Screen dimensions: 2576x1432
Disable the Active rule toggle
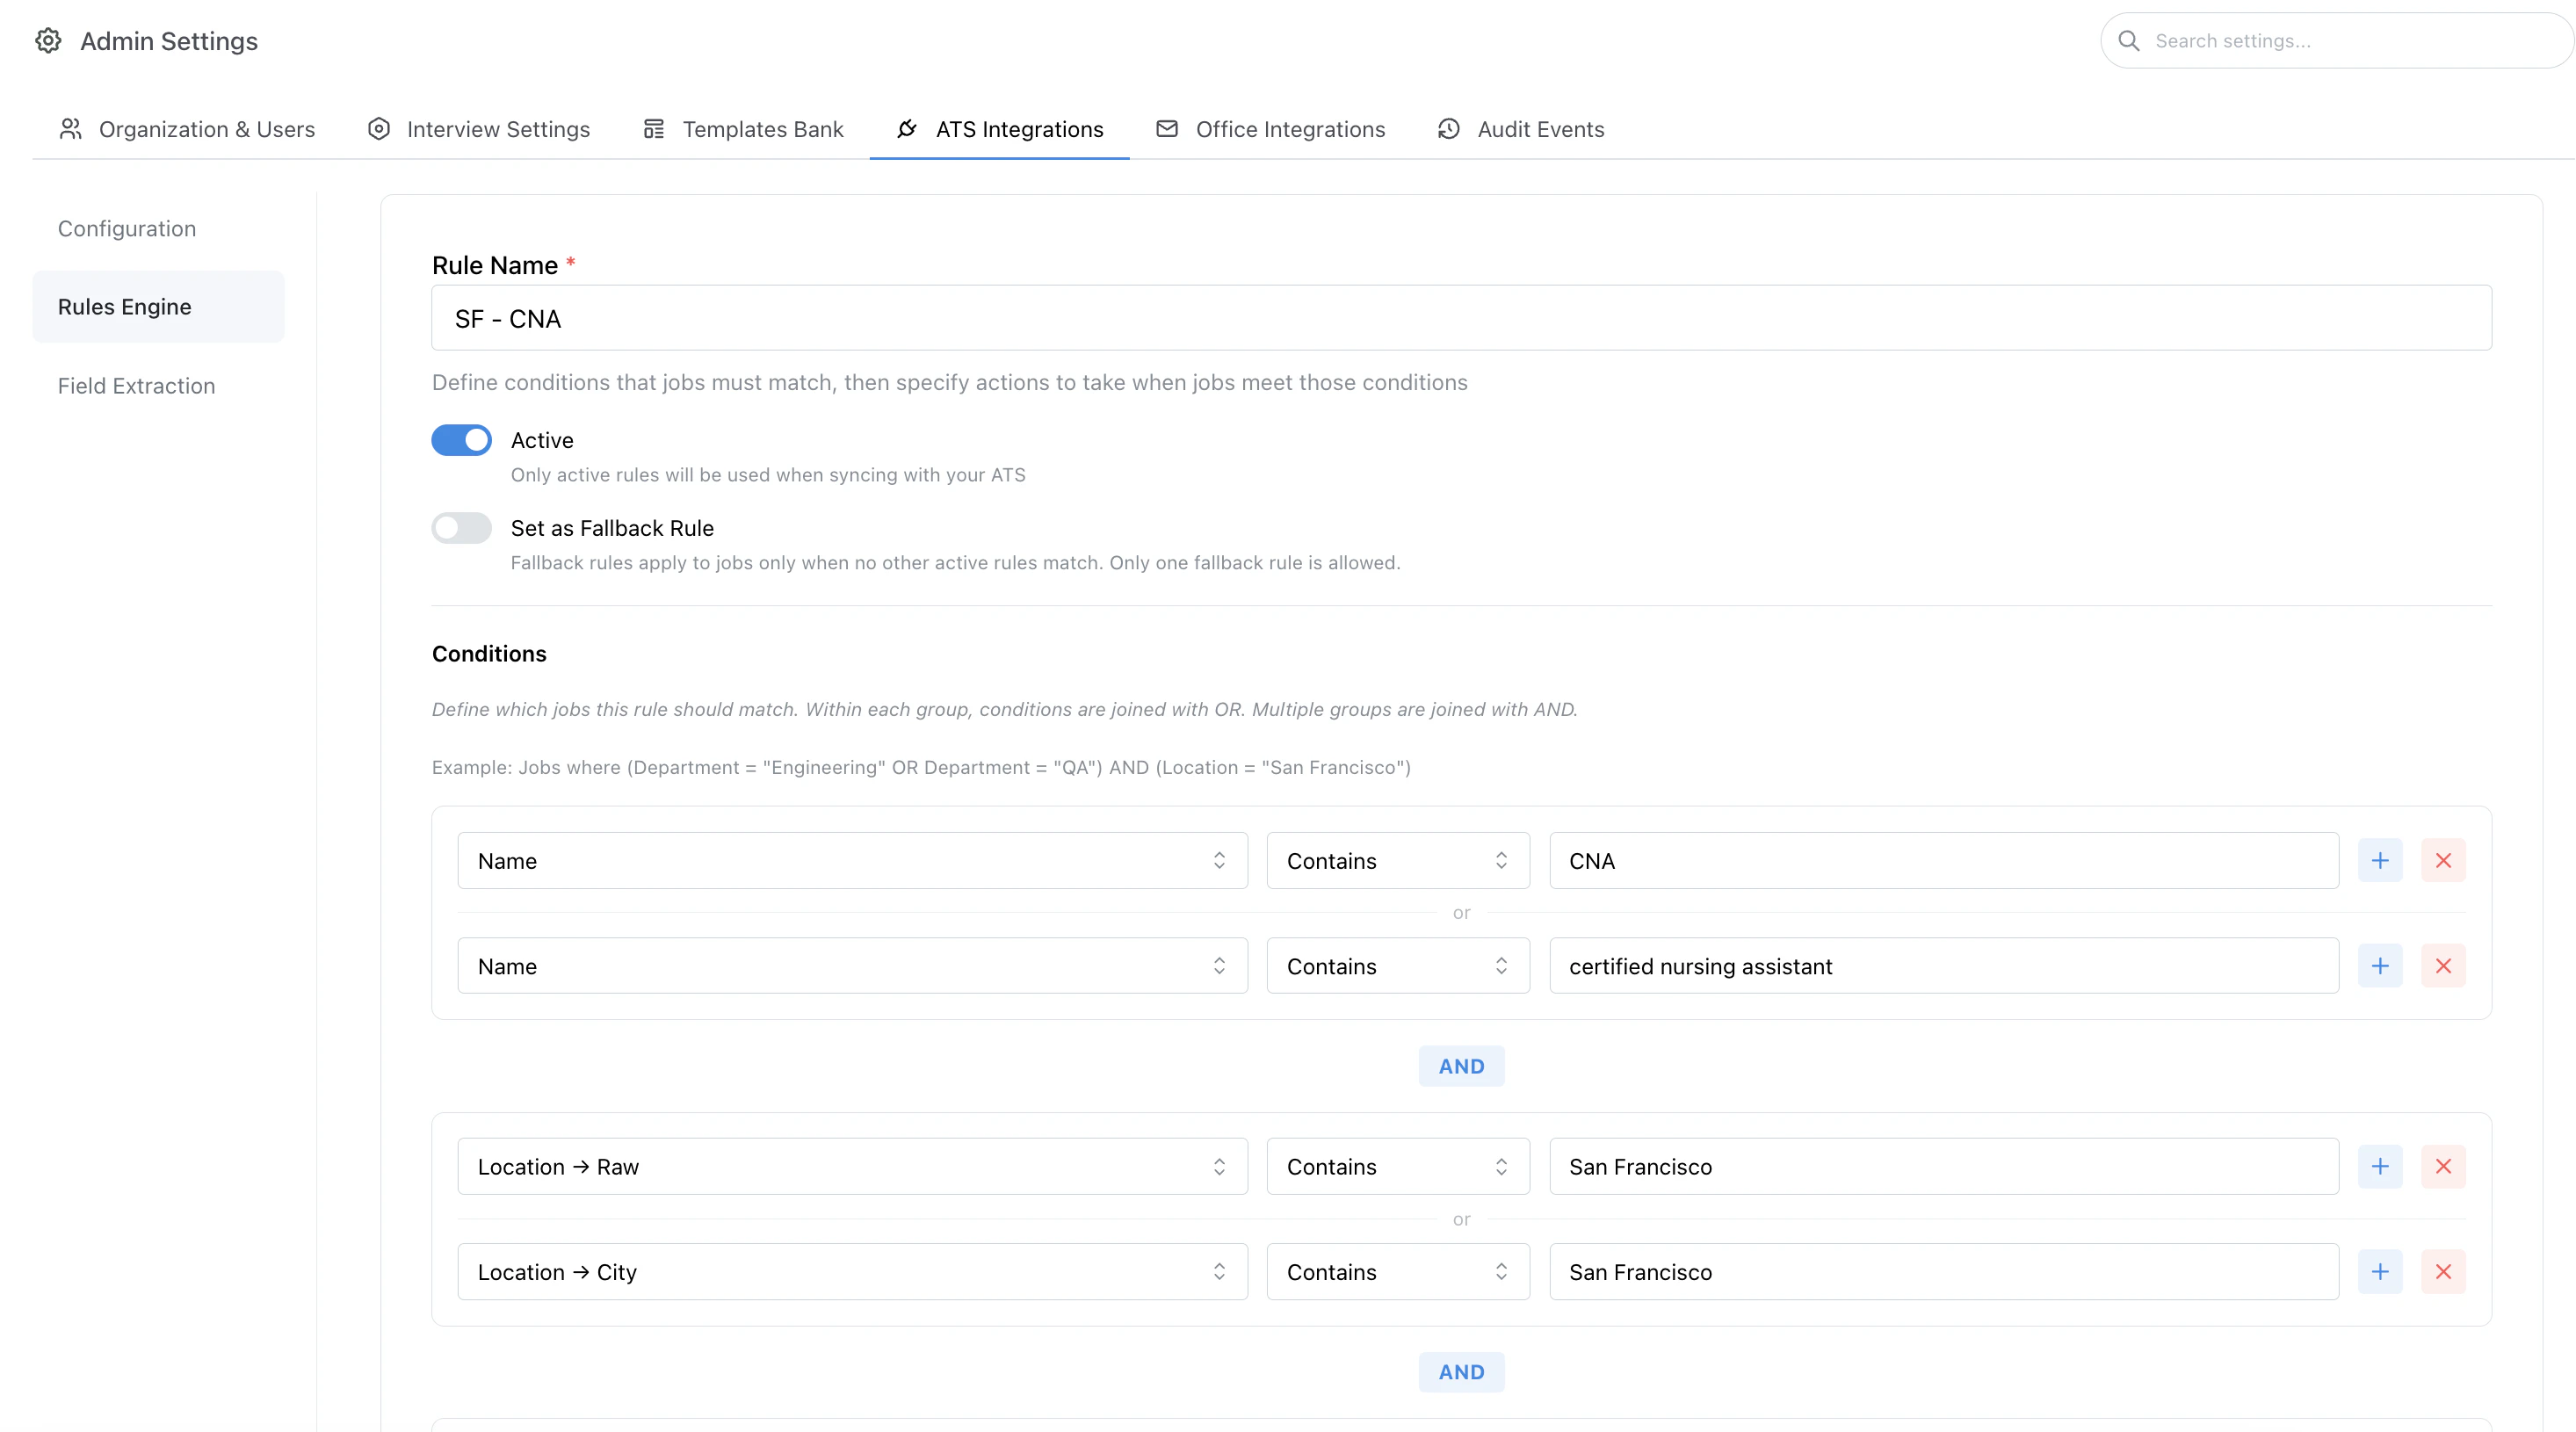(x=461, y=440)
